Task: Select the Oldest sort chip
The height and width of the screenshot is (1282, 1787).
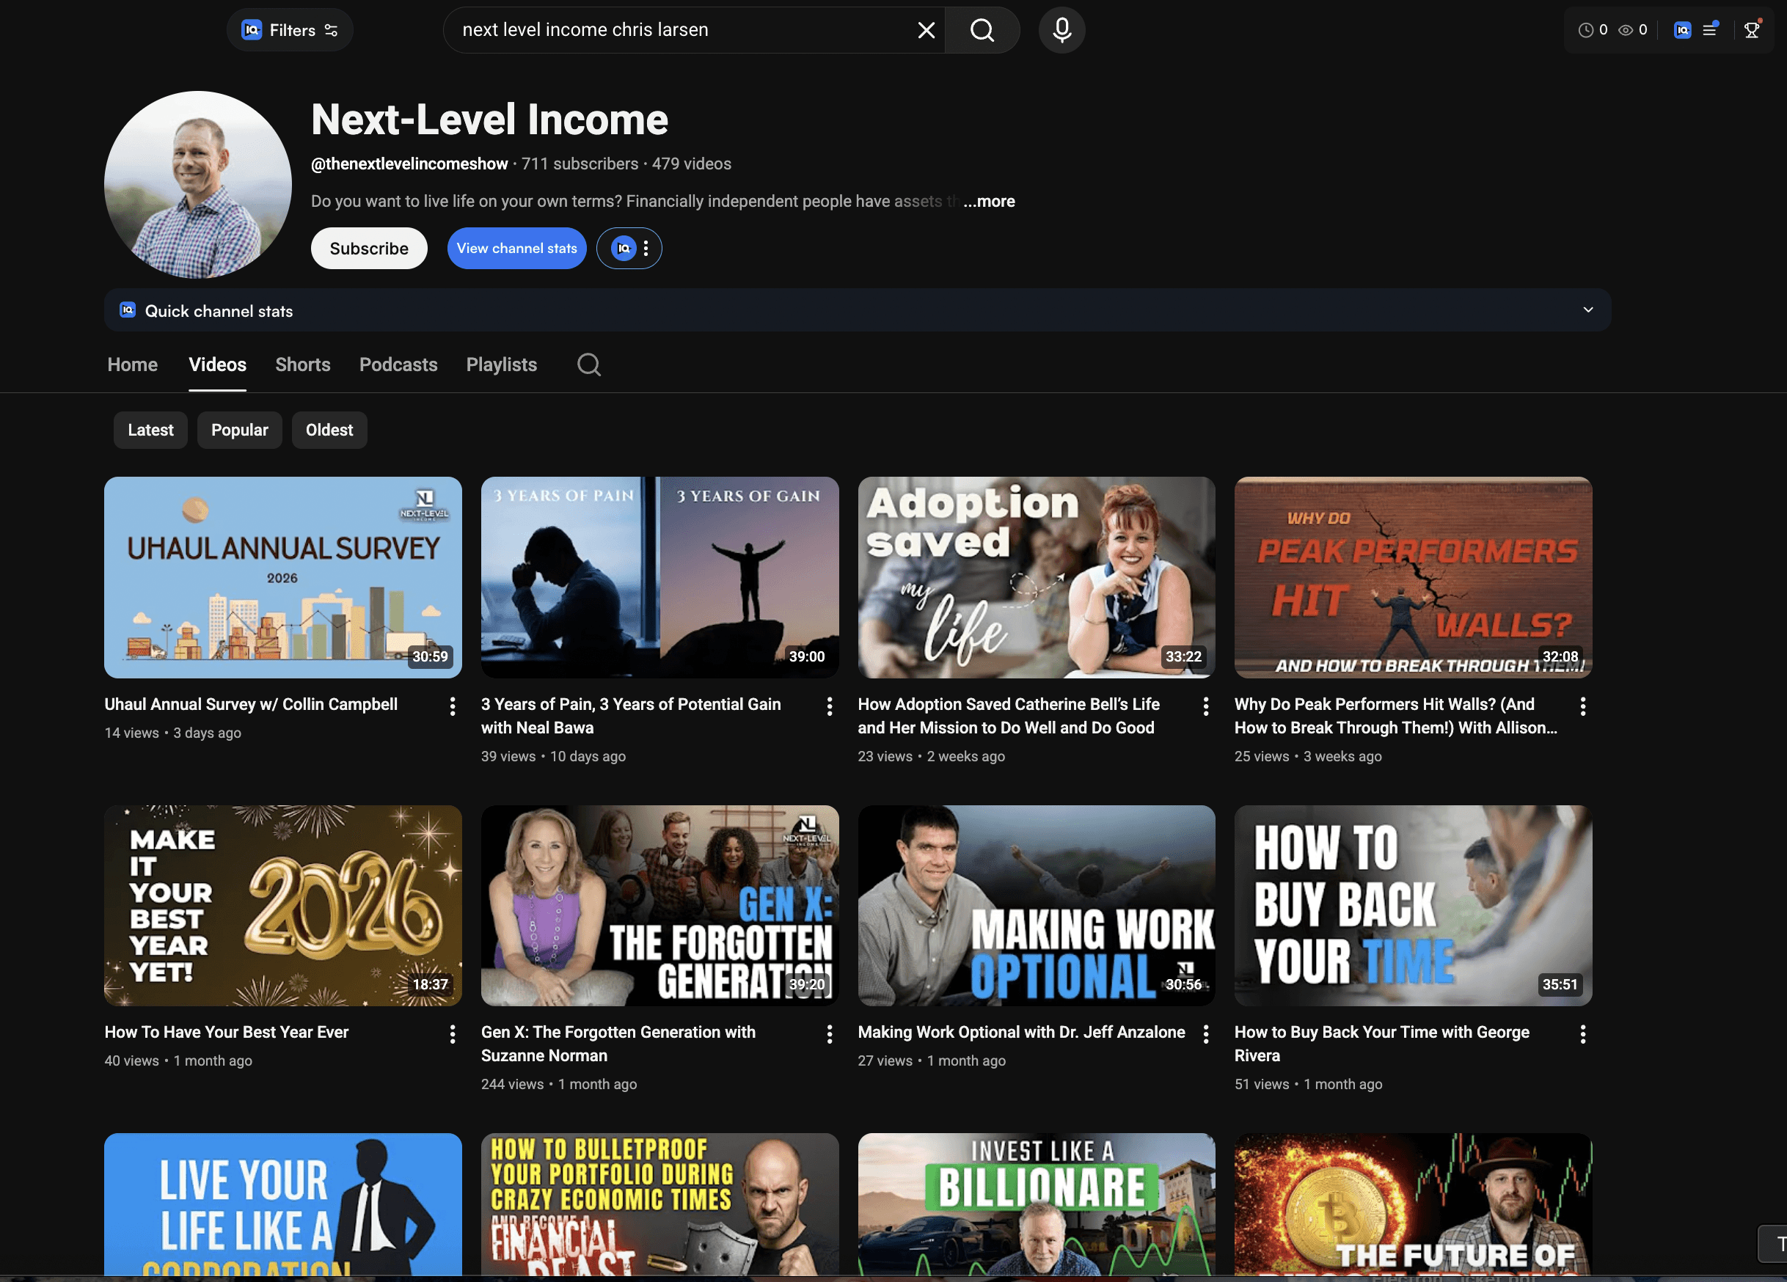Action: click(x=329, y=431)
